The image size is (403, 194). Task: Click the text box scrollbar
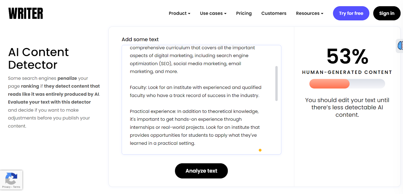point(276,83)
